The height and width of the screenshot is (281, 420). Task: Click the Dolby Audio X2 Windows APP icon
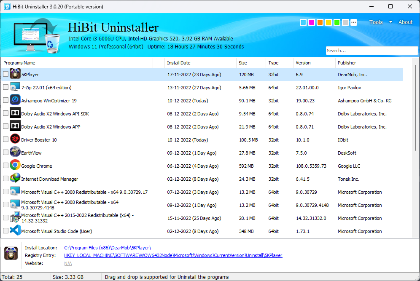(15, 126)
